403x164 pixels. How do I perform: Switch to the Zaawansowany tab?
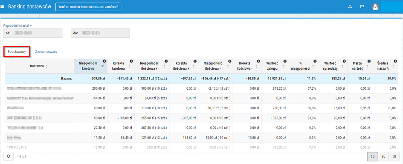point(46,51)
